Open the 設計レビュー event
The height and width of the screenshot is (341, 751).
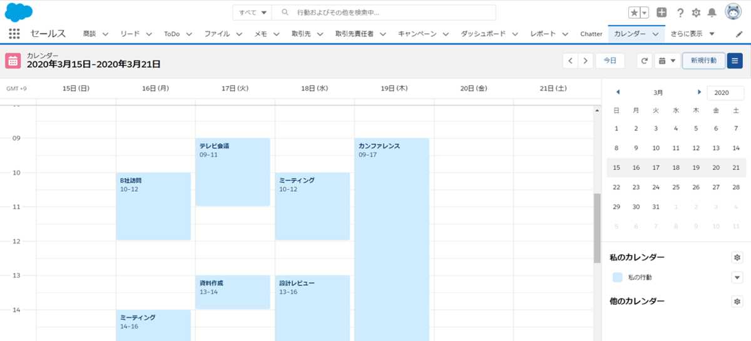pos(312,308)
